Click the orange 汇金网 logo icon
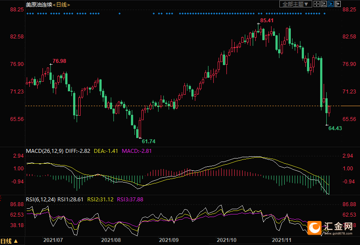The height and width of the screenshot is (245, 360). pos(314,227)
